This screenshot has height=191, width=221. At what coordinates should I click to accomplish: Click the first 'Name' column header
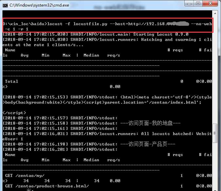coord(10,50)
